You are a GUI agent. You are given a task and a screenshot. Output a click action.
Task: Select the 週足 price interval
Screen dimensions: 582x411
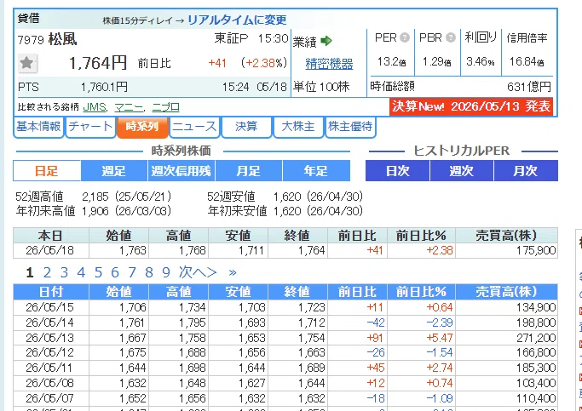click(x=114, y=171)
